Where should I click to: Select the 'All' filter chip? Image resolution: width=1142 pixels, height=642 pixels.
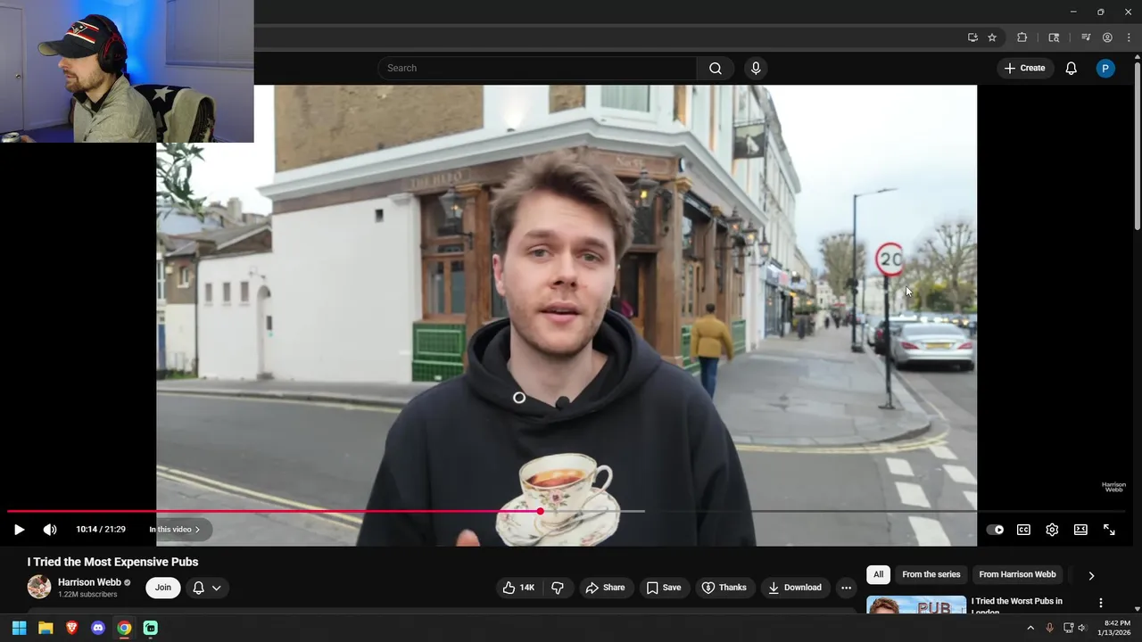[878, 575]
